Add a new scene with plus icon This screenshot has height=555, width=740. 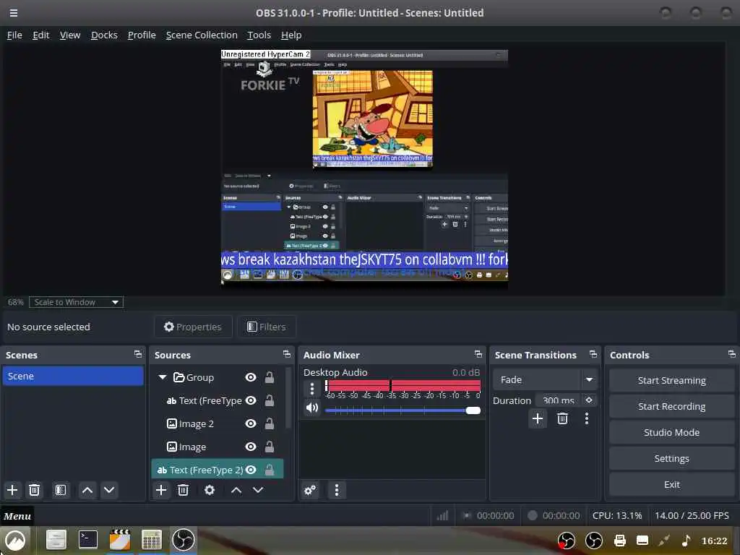[x=12, y=490]
